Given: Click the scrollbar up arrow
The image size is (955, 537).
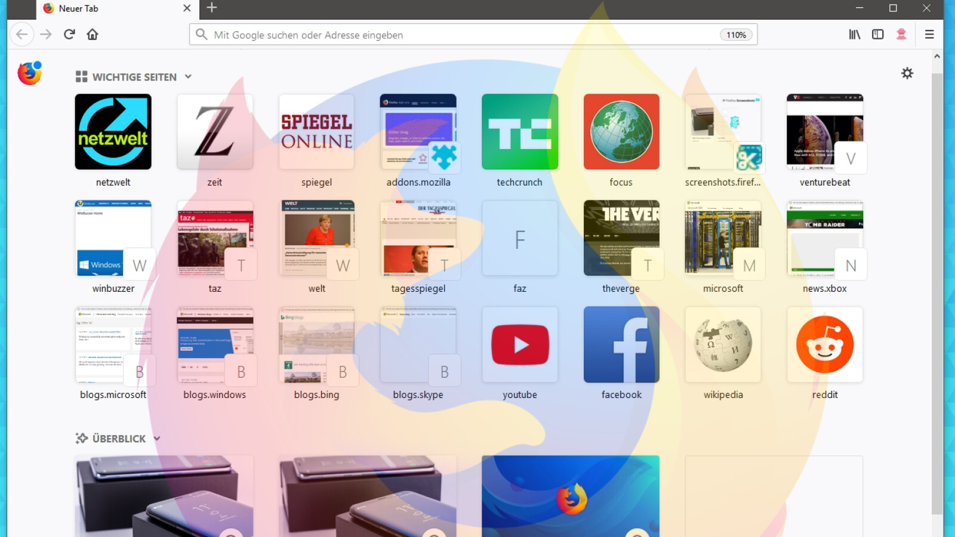Looking at the screenshot, I should (937, 56).
